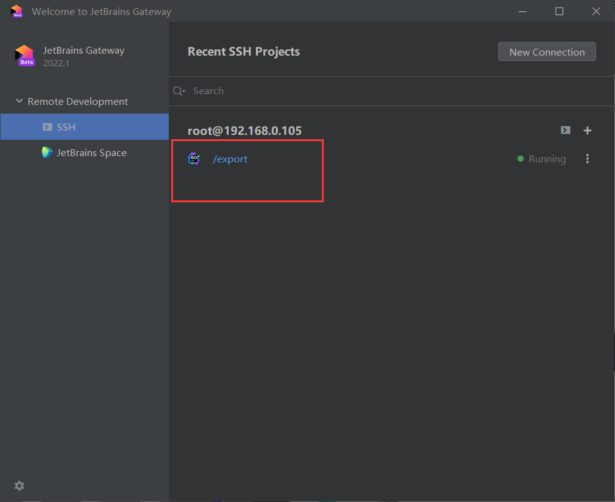615x502 pixels.
Task: Toggle the Beta badge on the logo
Action: 25,63
